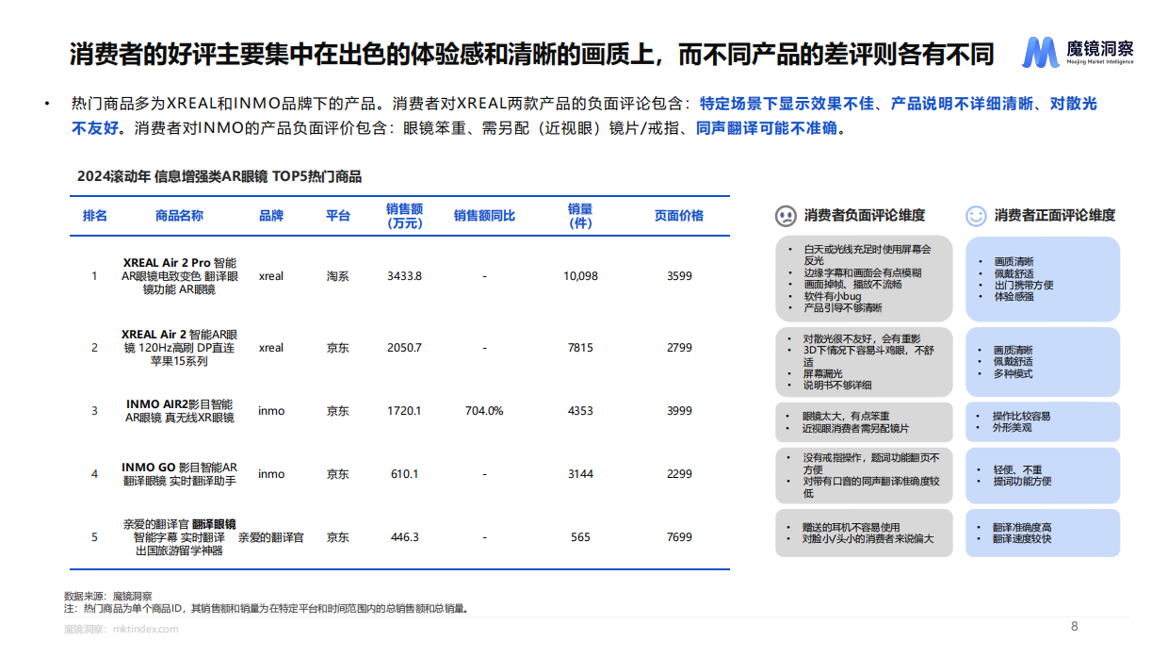
Task: Click the 704.0% year-over-year value
Action: pos(484,411)
